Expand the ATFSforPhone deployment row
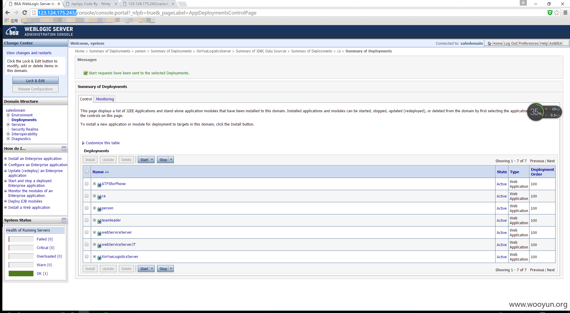570x313 pixels. [x=94, y=184]
